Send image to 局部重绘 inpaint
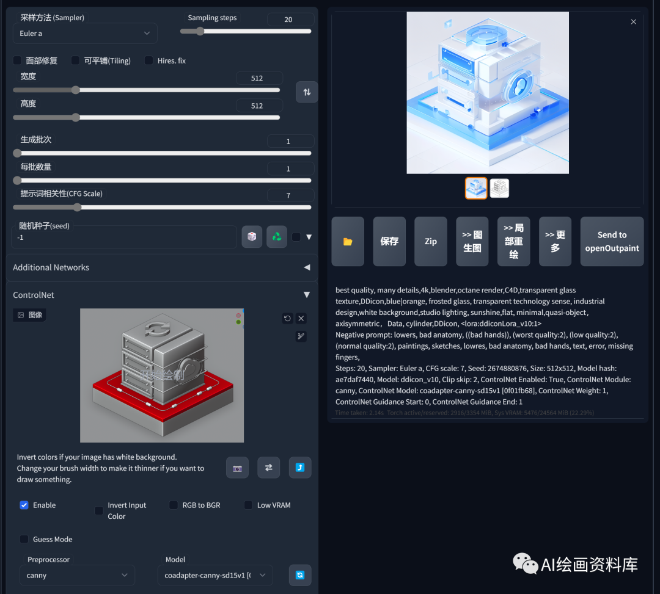660x594 pixels. tap(513, 241)
